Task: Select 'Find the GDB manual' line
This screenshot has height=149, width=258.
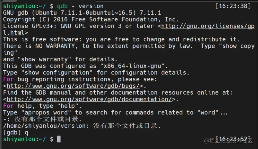Action: [118, 93]
